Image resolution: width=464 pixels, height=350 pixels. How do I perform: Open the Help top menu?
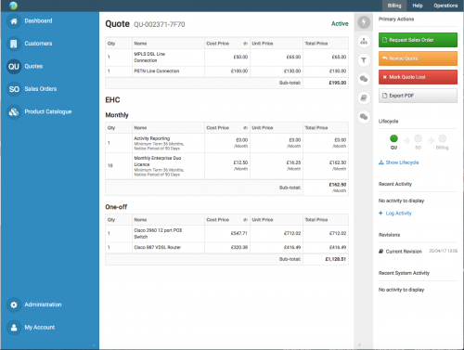pyautogui.click(x=418, y=6)
